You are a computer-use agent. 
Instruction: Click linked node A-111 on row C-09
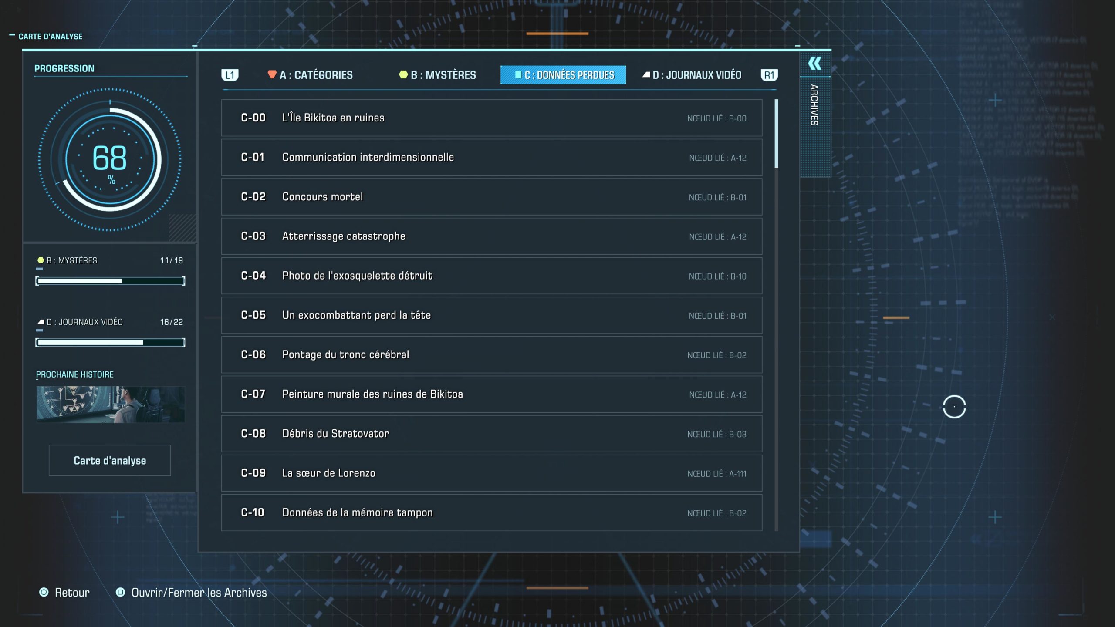click(x=717, y=474)
